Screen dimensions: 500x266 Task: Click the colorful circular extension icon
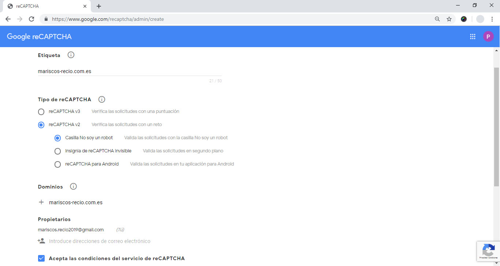click(x=464, y=19)
